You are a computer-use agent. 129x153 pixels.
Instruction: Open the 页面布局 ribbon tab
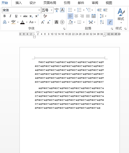click(50, 3)
